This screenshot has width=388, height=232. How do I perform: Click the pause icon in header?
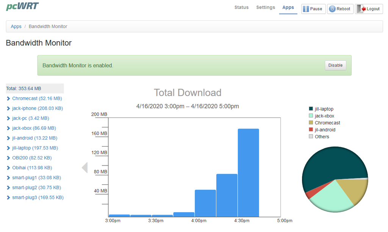[x=306, y=9]
